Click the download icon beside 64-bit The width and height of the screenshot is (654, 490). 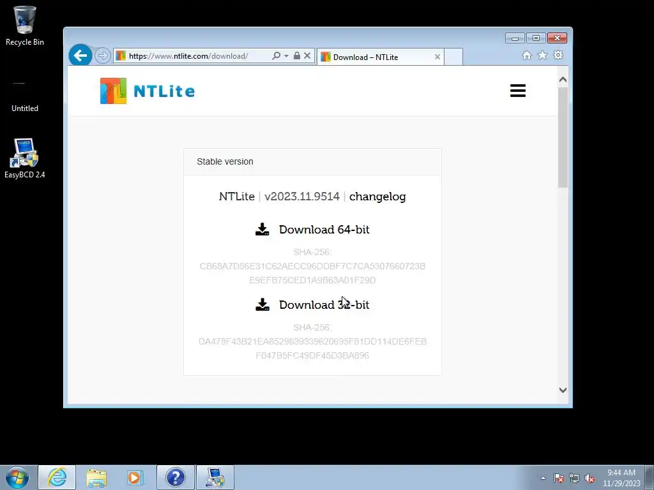tap(262, 229)
